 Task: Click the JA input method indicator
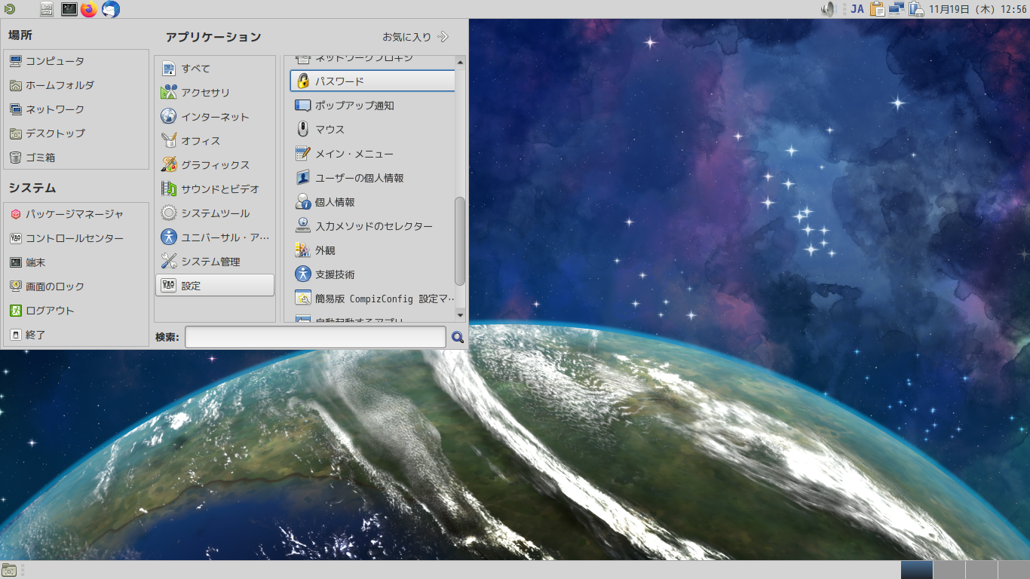[x=857, y=9]
